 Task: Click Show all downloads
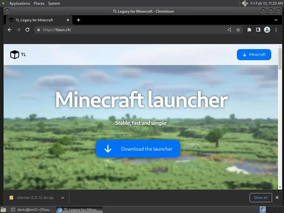(x=261, y=197)
